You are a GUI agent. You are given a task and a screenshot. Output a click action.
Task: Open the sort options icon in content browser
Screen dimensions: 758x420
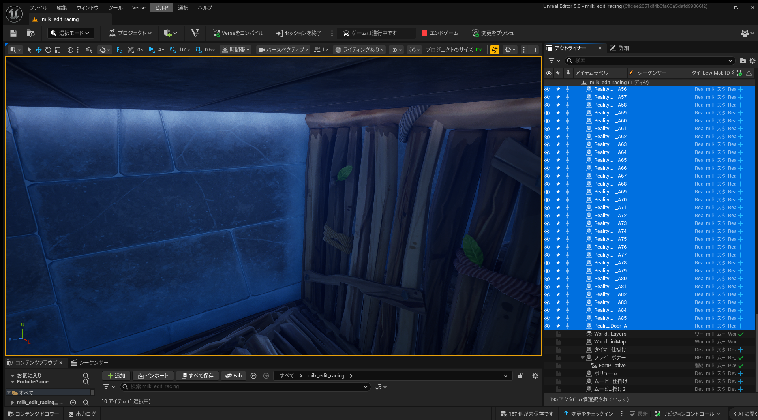pos(381,387)
